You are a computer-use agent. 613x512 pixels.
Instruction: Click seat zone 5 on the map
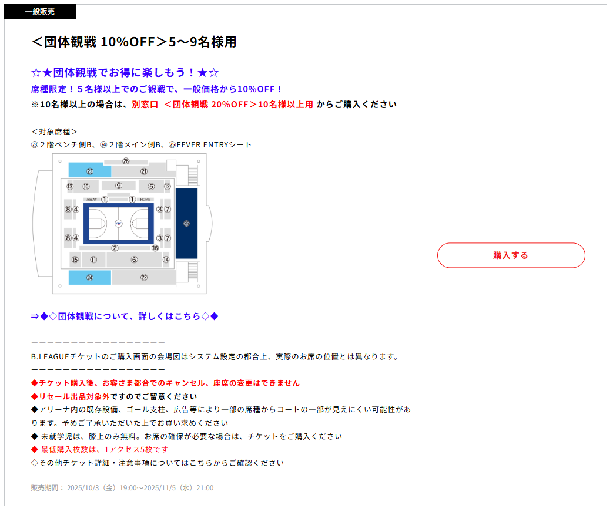[x=151, y=186]
